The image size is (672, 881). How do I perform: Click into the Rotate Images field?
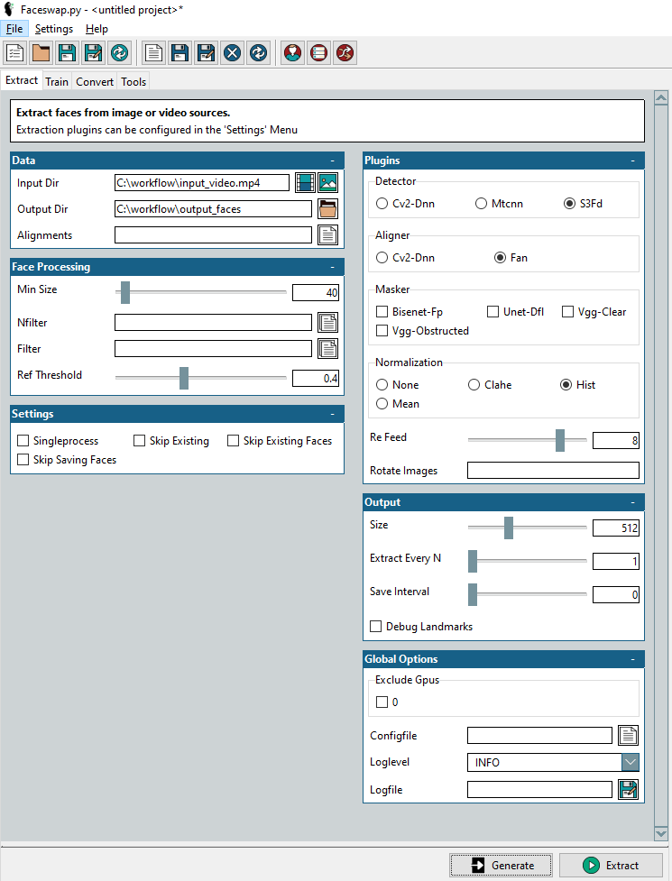pyautogui.click(x=553, y=471)
